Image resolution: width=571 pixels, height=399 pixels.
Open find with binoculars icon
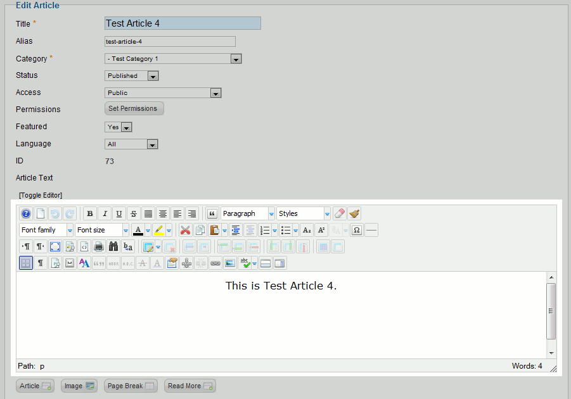pyautogui.click(x=113, y=246)
